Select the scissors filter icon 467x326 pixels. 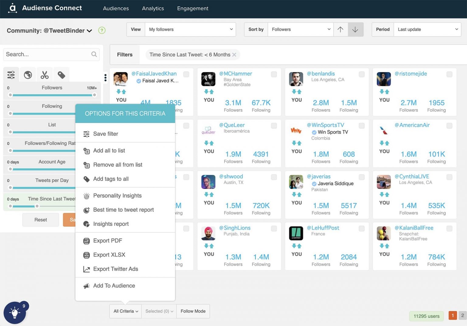tap(45, 75)
